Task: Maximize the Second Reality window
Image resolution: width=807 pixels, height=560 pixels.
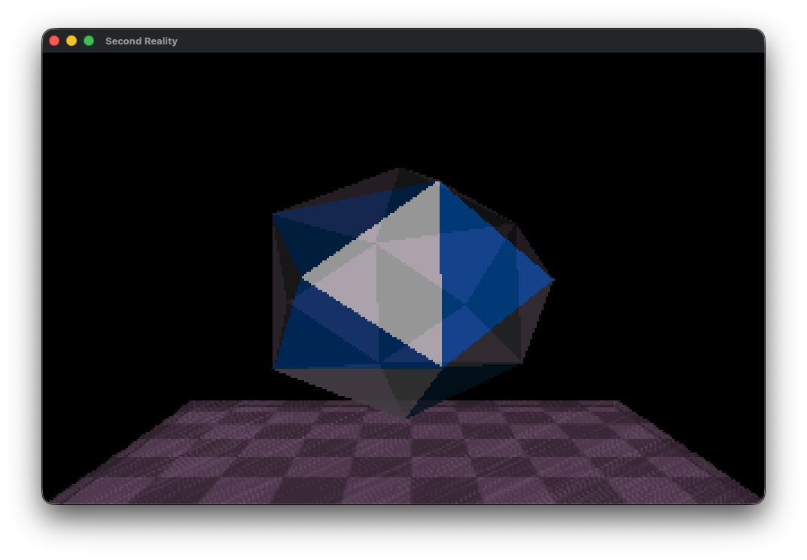Action: coord(89,41)
